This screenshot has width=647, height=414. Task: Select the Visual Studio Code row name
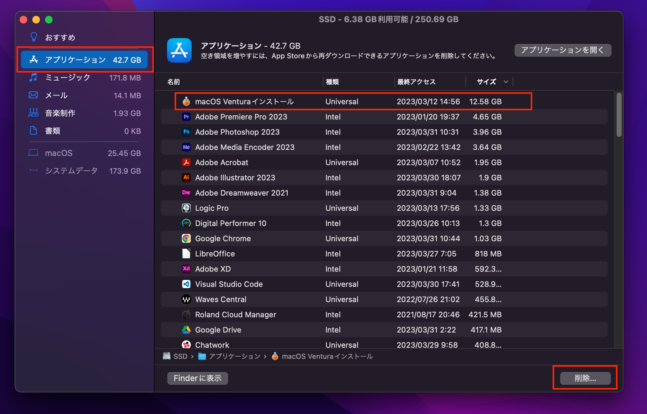[x=229, y=284]
